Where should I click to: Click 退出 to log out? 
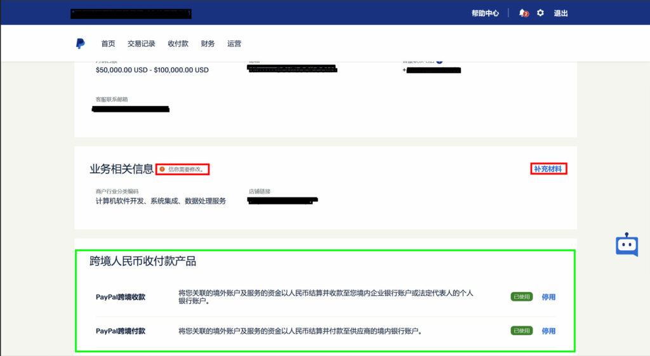click(x=560, y=13)
